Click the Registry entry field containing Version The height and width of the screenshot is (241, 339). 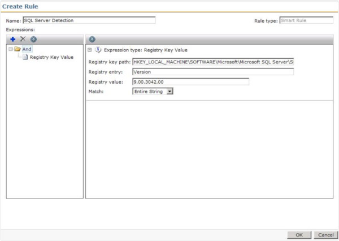click(x=213, y=72)
